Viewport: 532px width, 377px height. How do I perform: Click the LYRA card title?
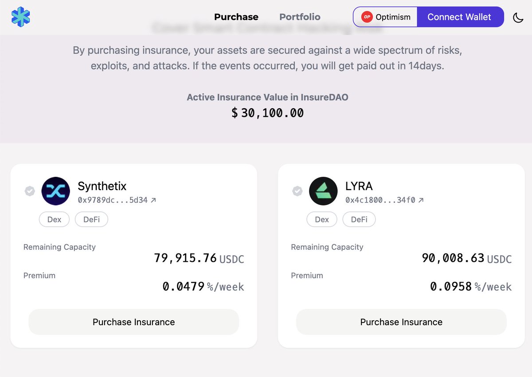pyautogui.click(x=359, y=186)
